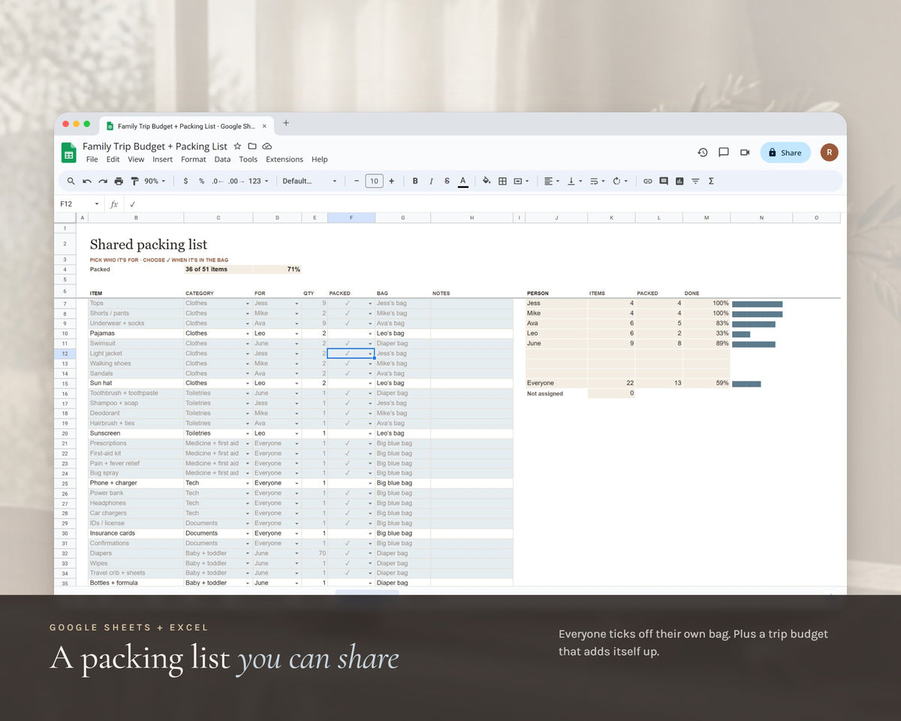Click the Redo arrow in the toolbar
Screen dimensions: 901x721
pyautogui.click(x=103, y=181)
